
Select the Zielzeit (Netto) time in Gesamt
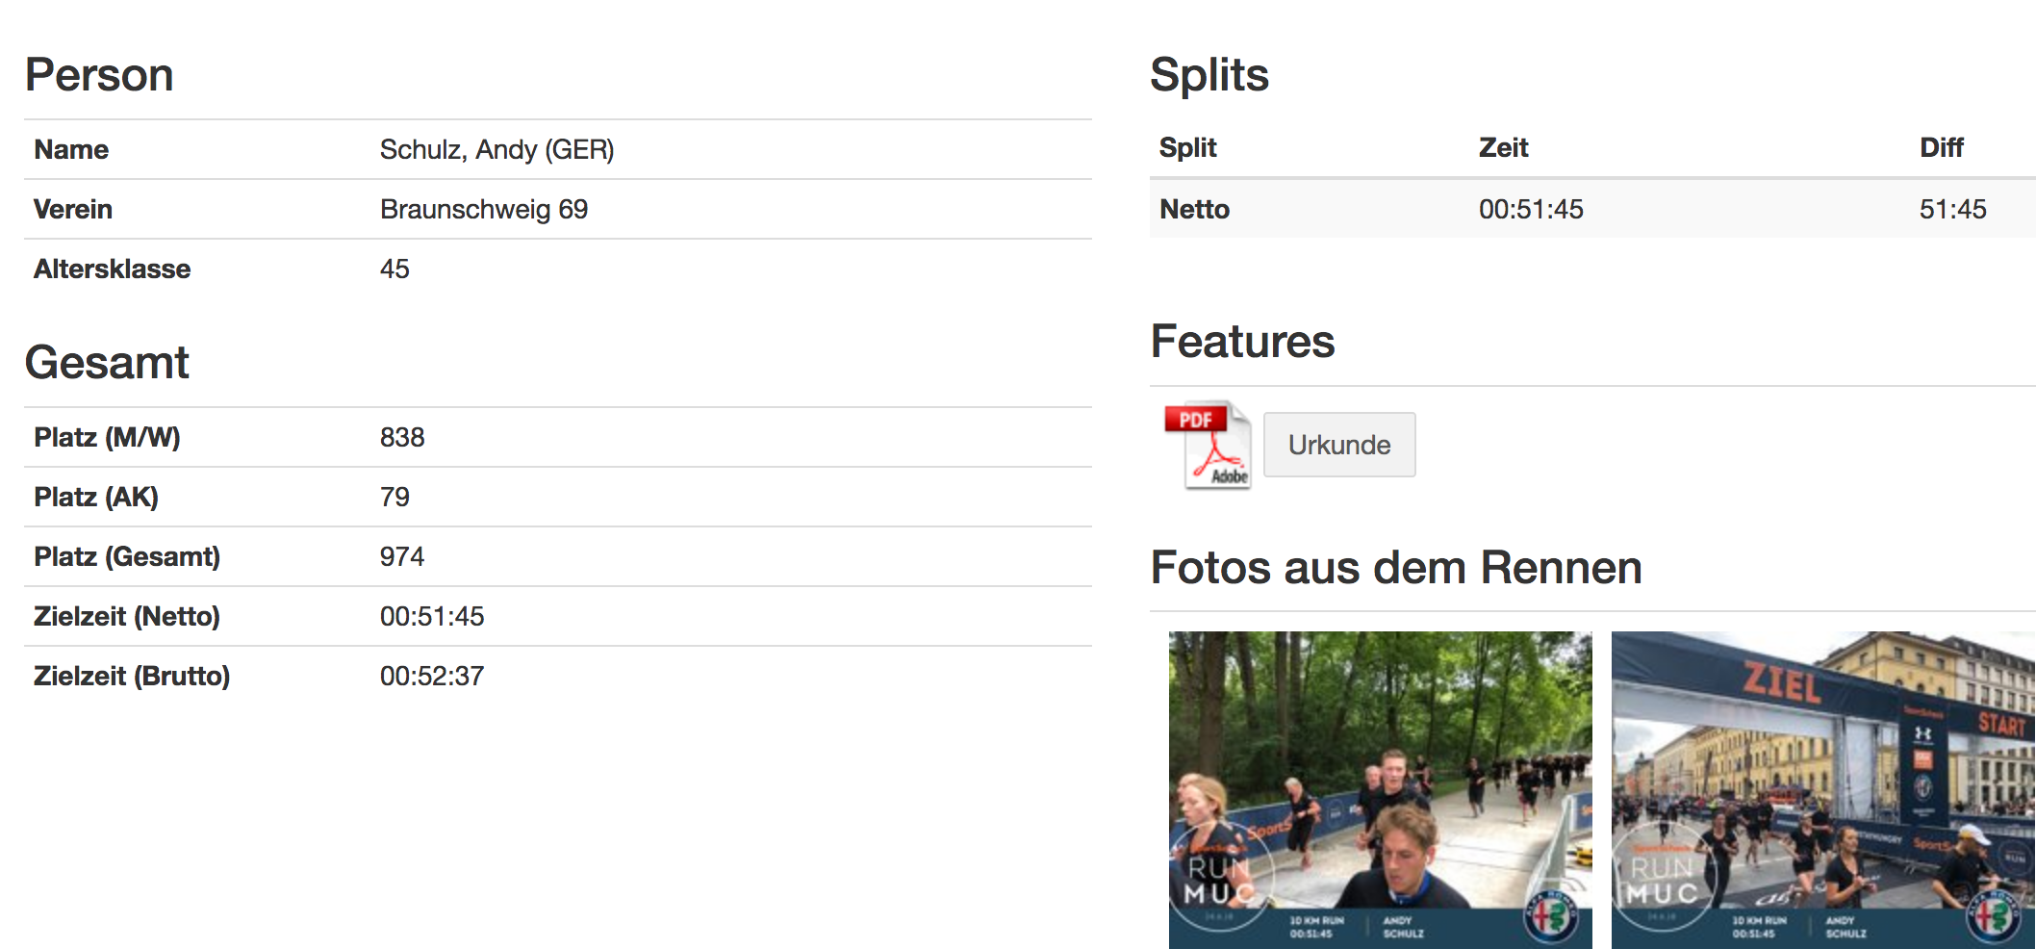point(432,616)
